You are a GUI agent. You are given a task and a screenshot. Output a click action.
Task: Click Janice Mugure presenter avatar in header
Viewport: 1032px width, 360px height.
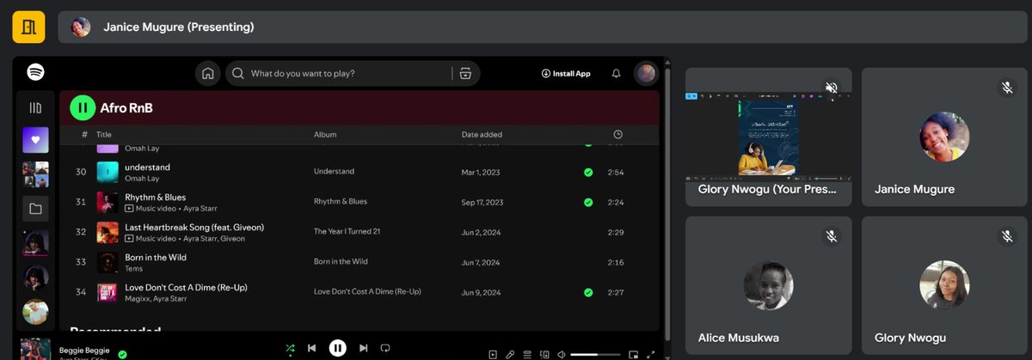pyautogui.click(x=81, y=27)
